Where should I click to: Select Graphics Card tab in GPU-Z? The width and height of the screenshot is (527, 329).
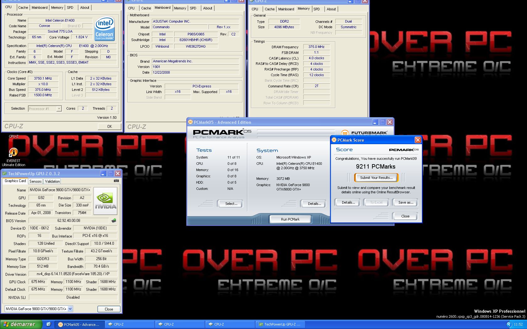pos(15,181)
